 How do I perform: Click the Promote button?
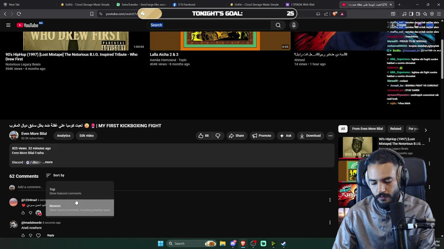(262, 136)
